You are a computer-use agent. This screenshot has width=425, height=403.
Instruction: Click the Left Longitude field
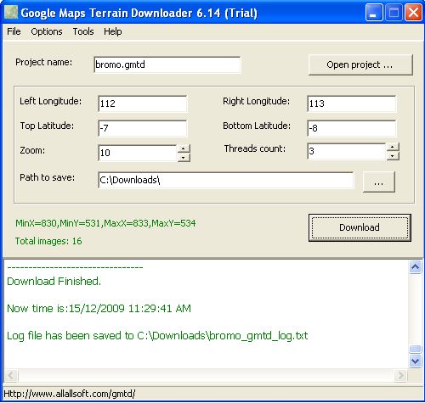143,104
